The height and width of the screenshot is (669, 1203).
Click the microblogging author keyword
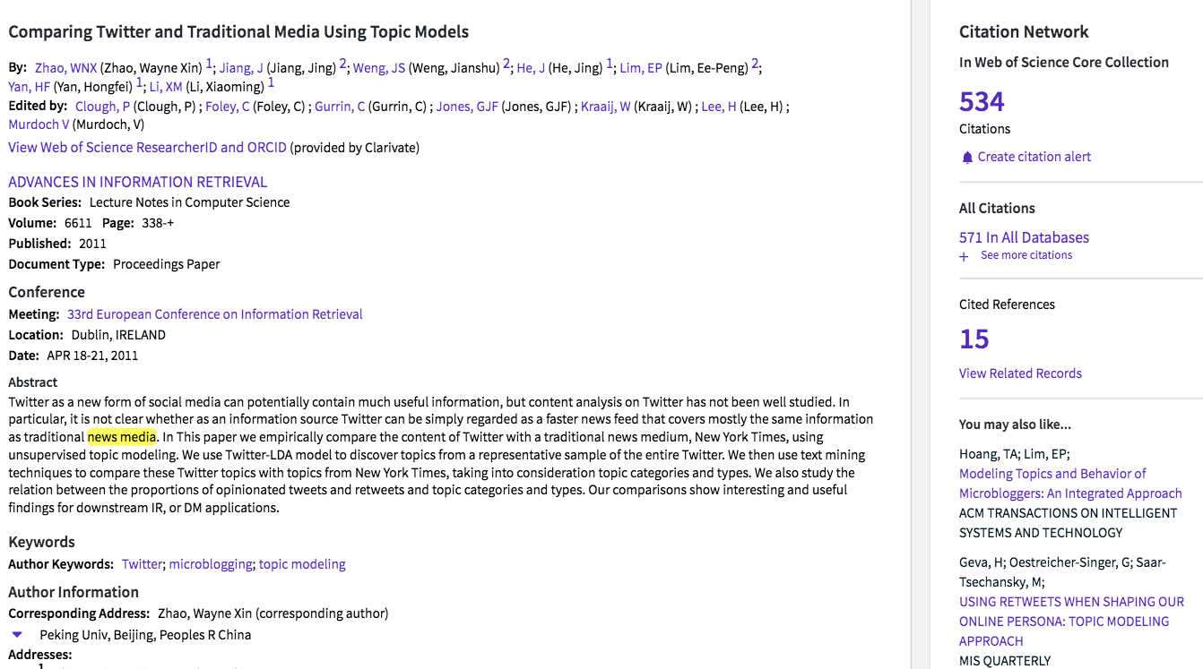(211, 564)
